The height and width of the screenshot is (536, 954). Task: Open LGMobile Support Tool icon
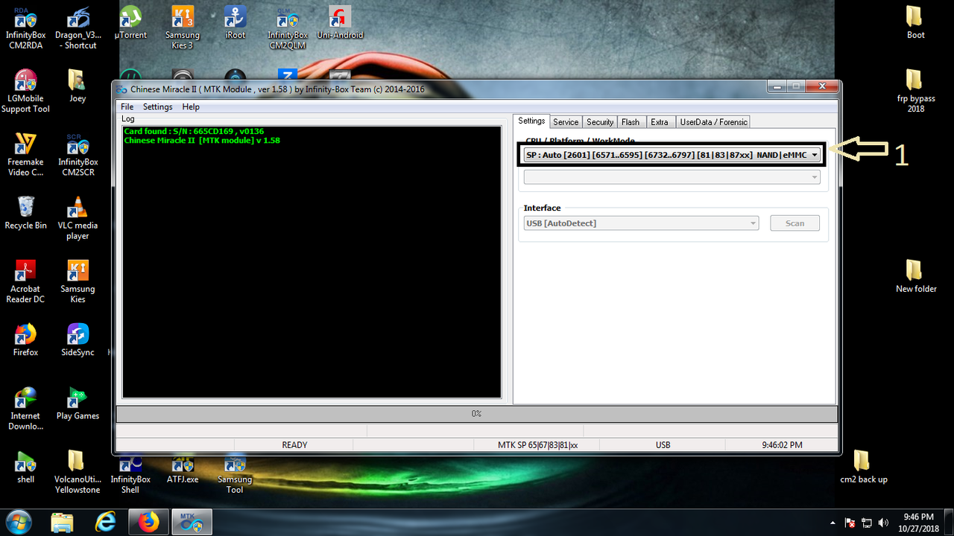[25, 91]
